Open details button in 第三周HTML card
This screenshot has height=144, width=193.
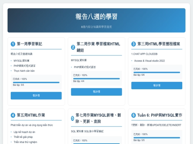tap(157, 85)
